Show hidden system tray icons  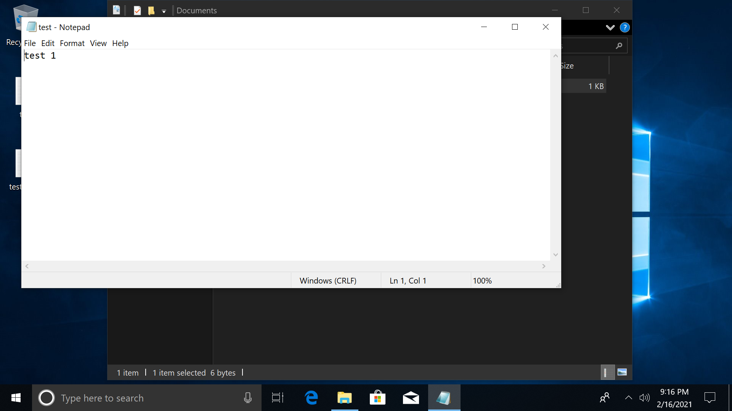pos(628,398)
